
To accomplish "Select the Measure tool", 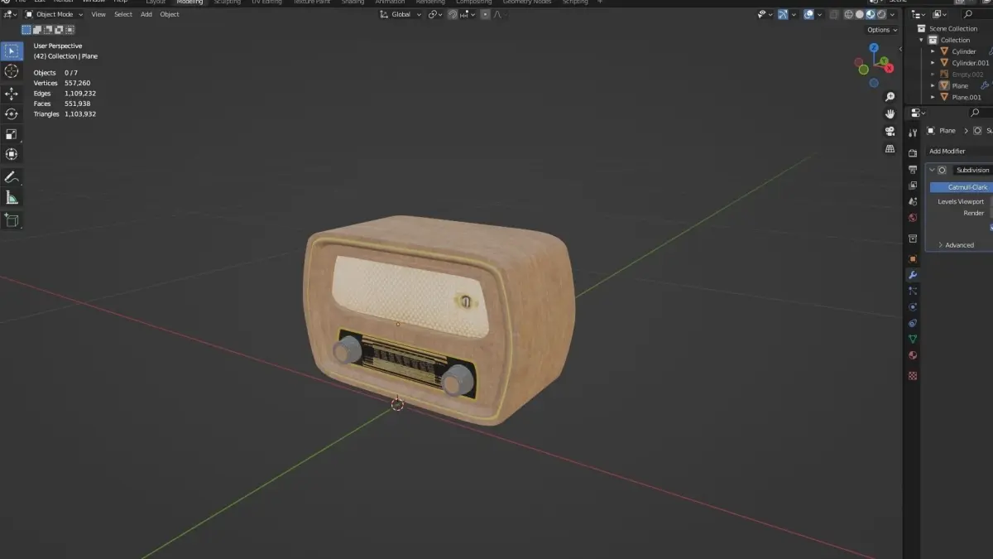I will tap(12, 197).
